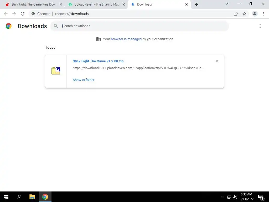Viewport: 269px width, 202px height.
Task: Click the browser back arrow
Action: click(x=6, y=14)
